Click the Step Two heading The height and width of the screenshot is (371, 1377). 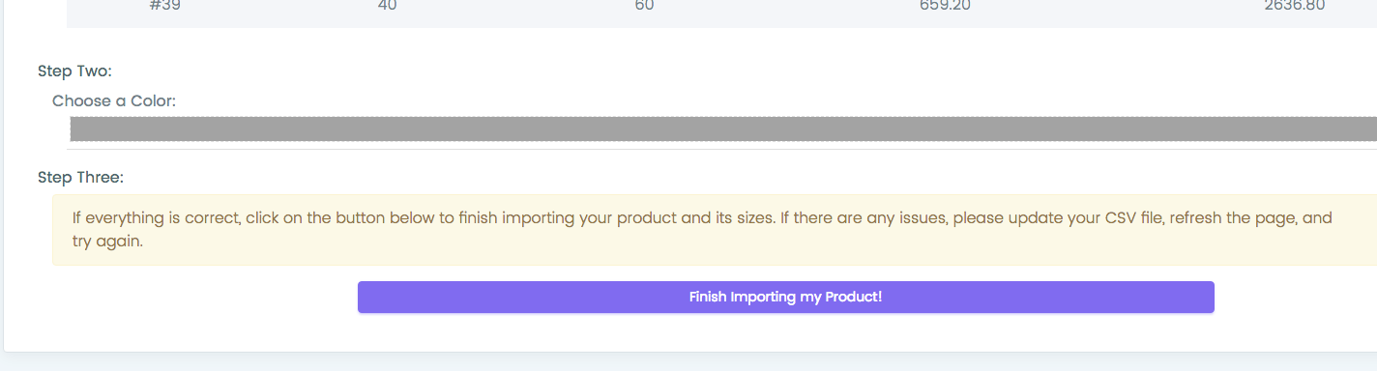coord(75,71)
